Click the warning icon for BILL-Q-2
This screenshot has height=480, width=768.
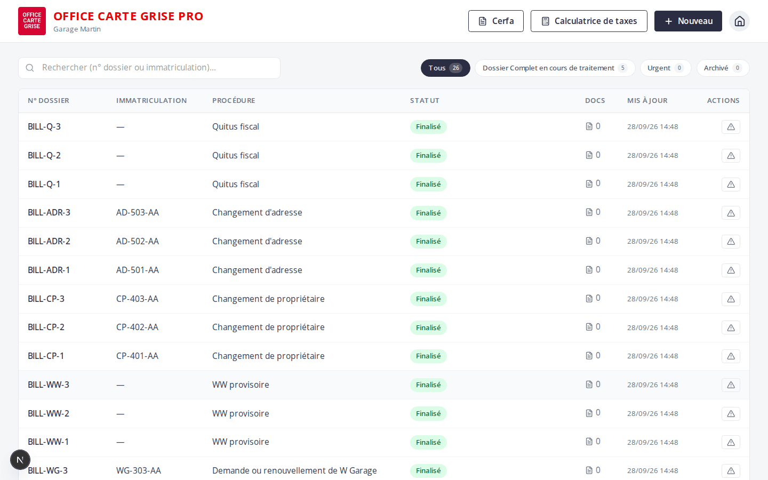(x=731, y=156)
